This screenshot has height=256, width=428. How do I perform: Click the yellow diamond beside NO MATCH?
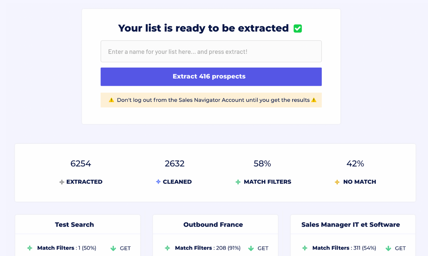pyautogui.click(x=337, y=182)
